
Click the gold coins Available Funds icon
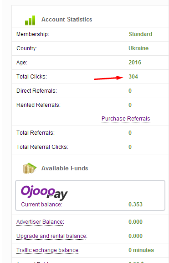(x=30, y=168)
